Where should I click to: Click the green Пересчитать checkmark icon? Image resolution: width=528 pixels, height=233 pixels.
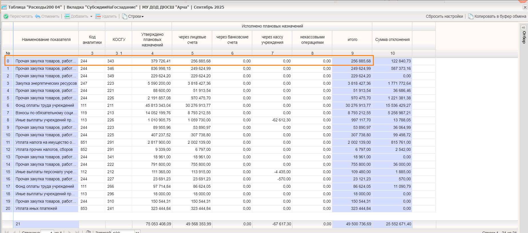pos(6,16)
